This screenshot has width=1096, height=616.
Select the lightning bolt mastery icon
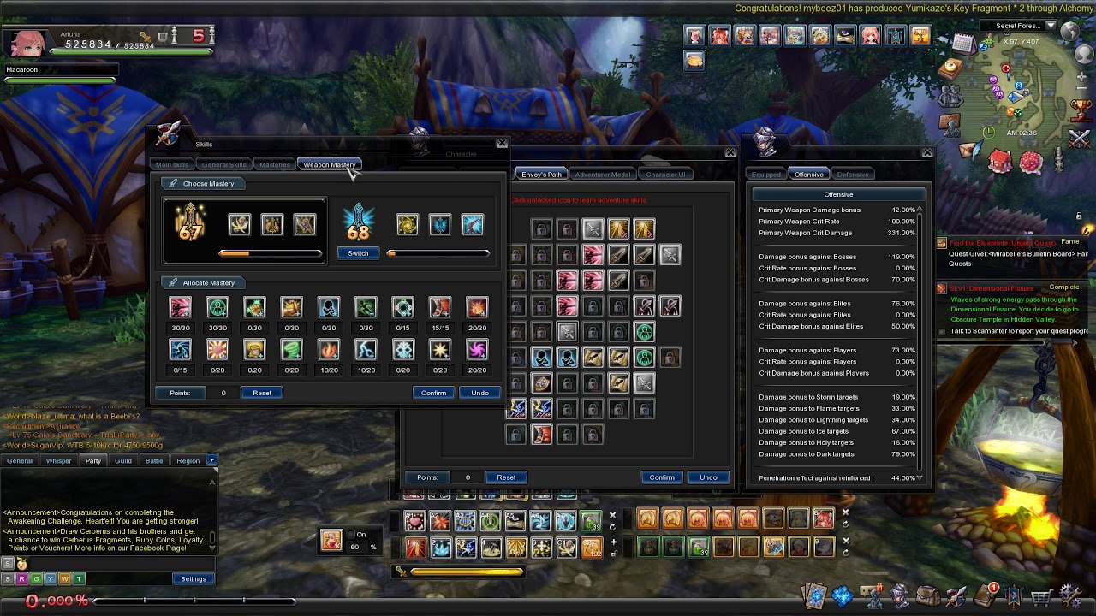coord(366,350)
